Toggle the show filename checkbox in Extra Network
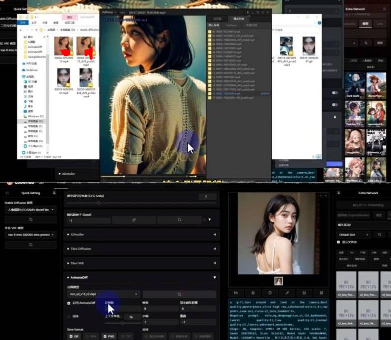The image size is (391, 340). (x=339, y=242)
